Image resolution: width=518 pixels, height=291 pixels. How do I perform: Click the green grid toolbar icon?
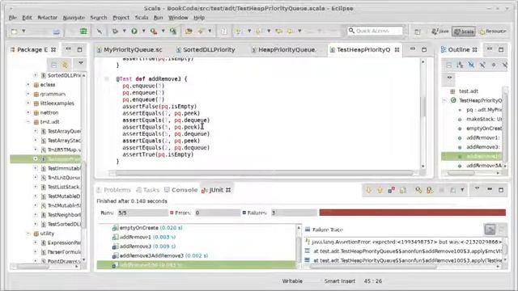coord(83,31)
